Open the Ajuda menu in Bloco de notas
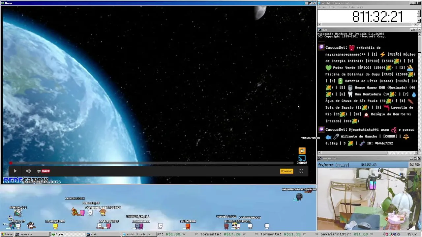This screenshot has width=422, height=237. (x=360, y=7)
